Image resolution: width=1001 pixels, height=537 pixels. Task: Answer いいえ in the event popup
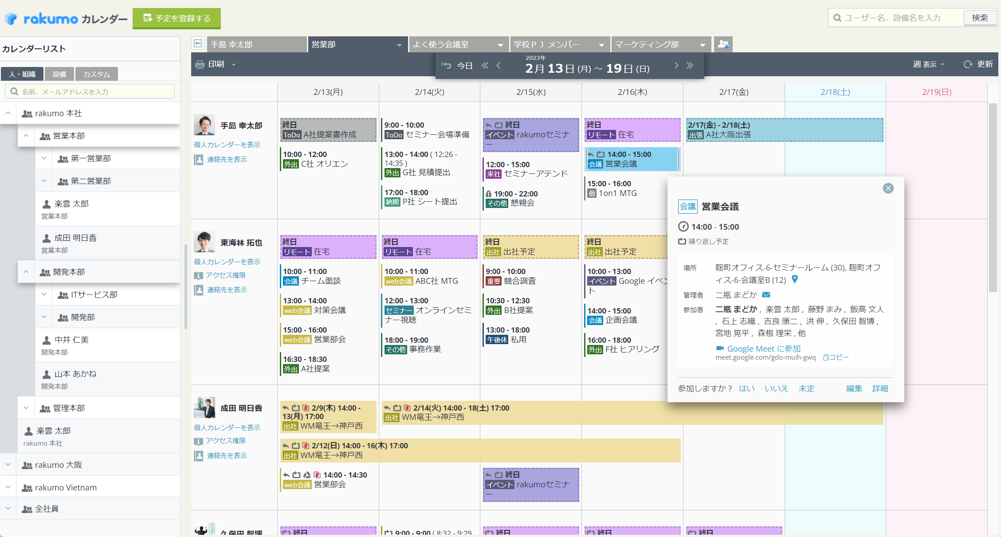pos(776,388)
